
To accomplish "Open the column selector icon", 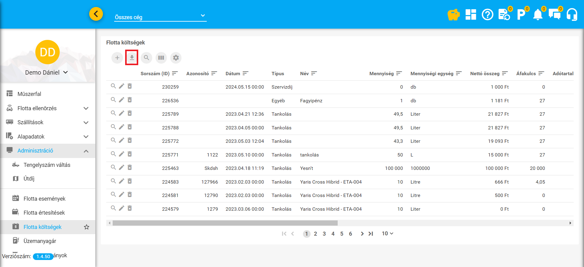I will (161, 58).
